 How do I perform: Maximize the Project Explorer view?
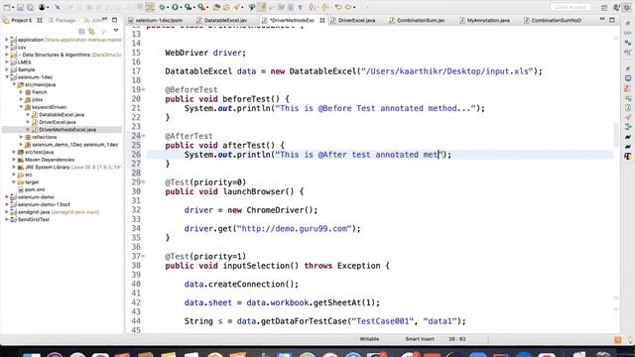pyautogui.click(x=115, y=20)
